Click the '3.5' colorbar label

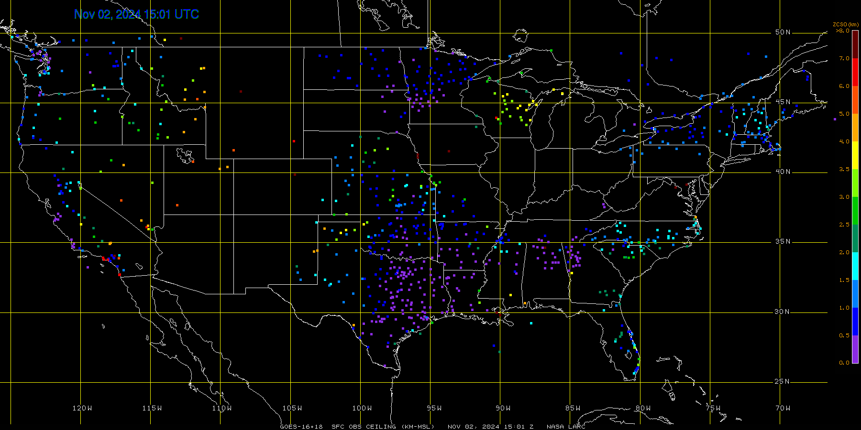pyautogui.click(x=844, y=169)
